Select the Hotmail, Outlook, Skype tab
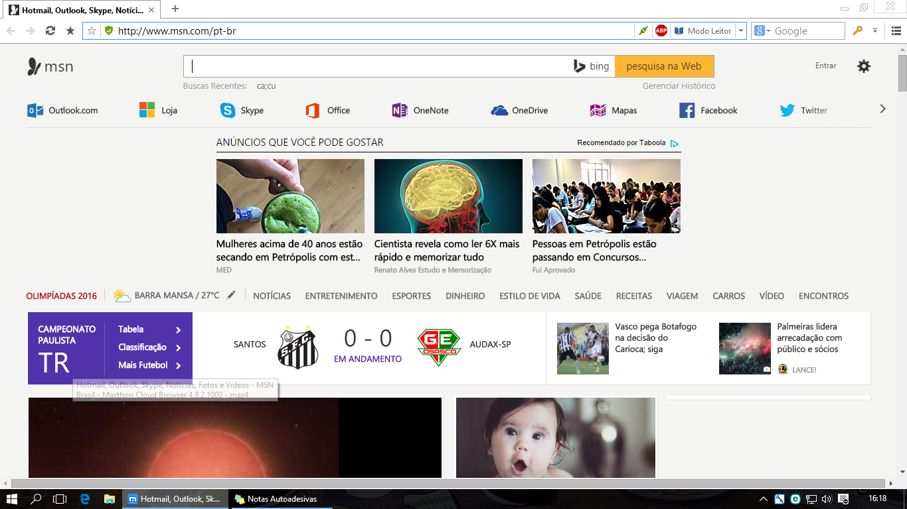 pos(81,11)
